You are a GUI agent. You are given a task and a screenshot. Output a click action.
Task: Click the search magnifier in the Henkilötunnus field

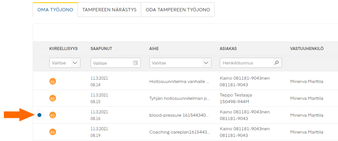277,63
